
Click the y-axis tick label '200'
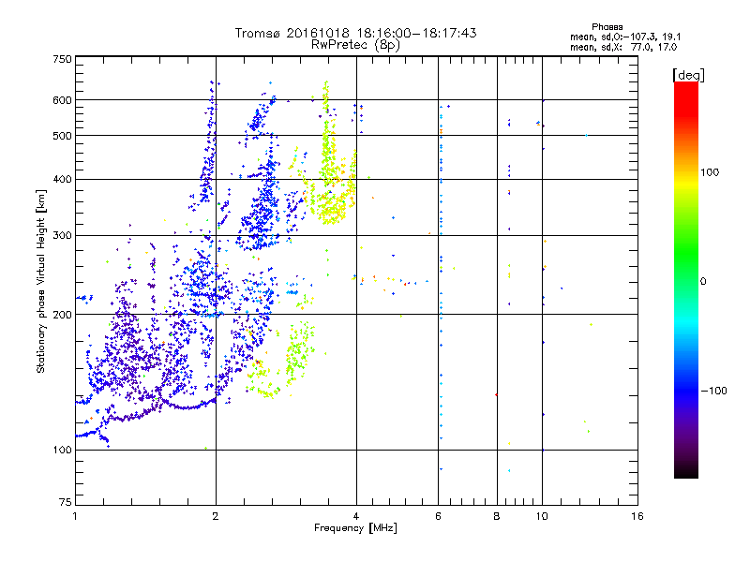(x=62, y=315)
